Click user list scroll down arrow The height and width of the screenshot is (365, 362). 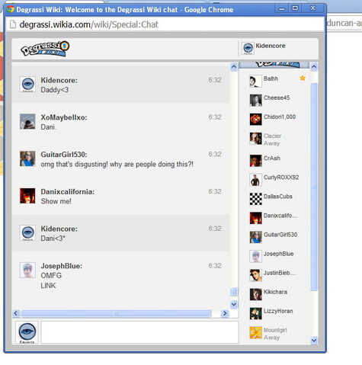[314, 340]
